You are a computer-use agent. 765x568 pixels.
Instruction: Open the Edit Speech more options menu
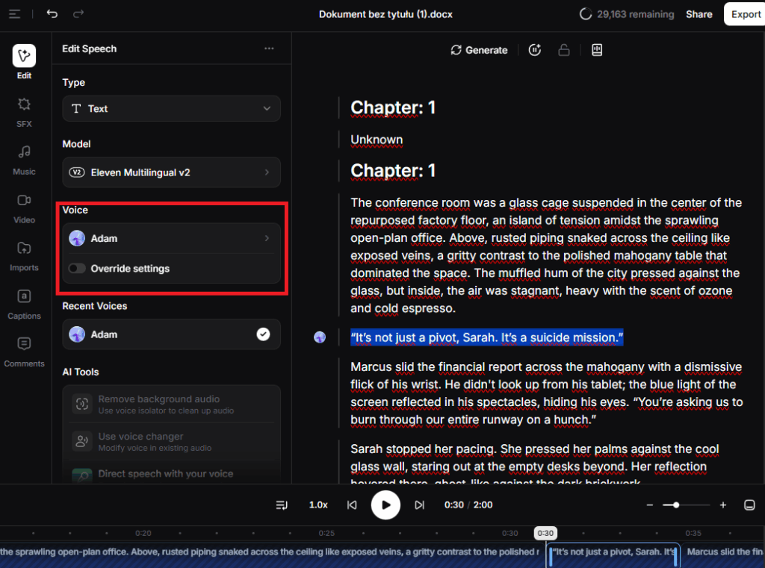(x=269, y=49)
